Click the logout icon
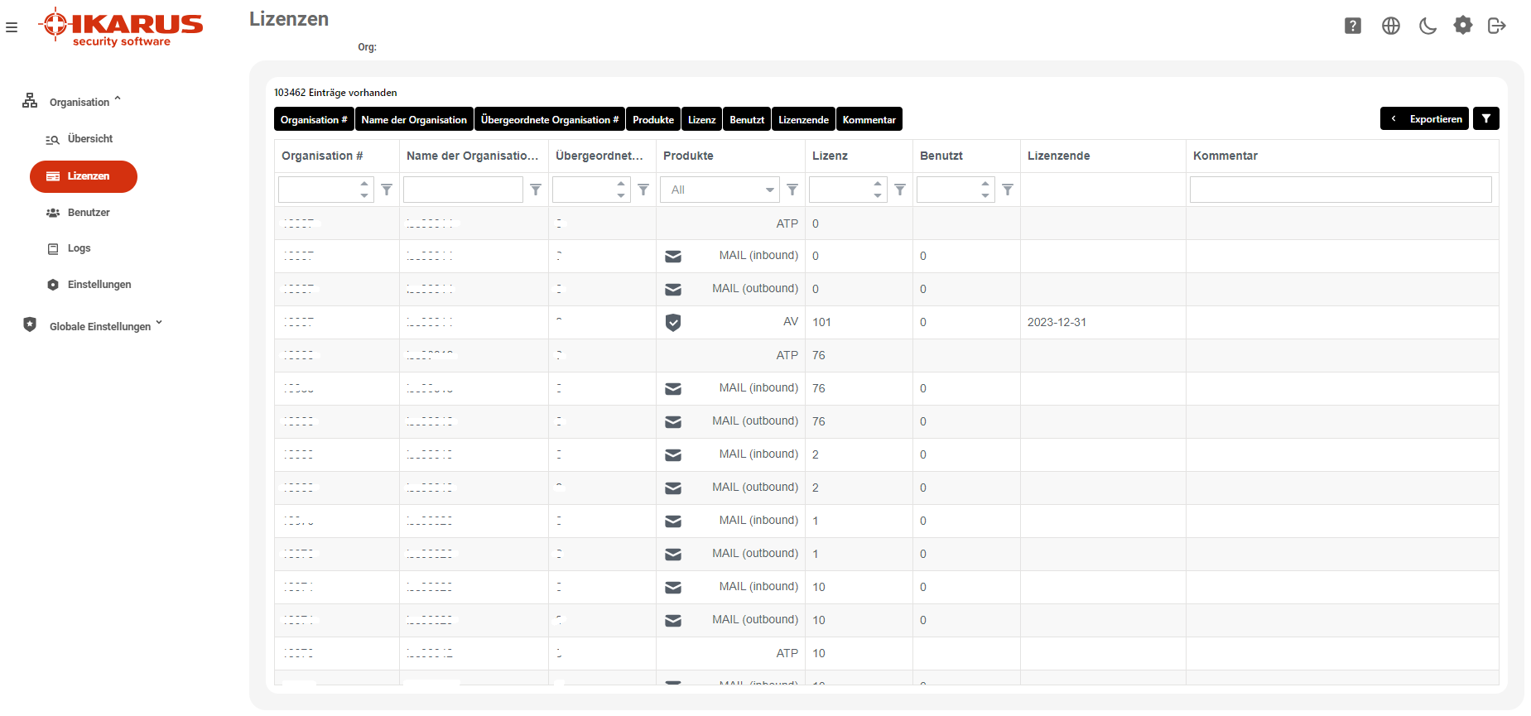The image size is (1531, 716). pos(1496,26)
